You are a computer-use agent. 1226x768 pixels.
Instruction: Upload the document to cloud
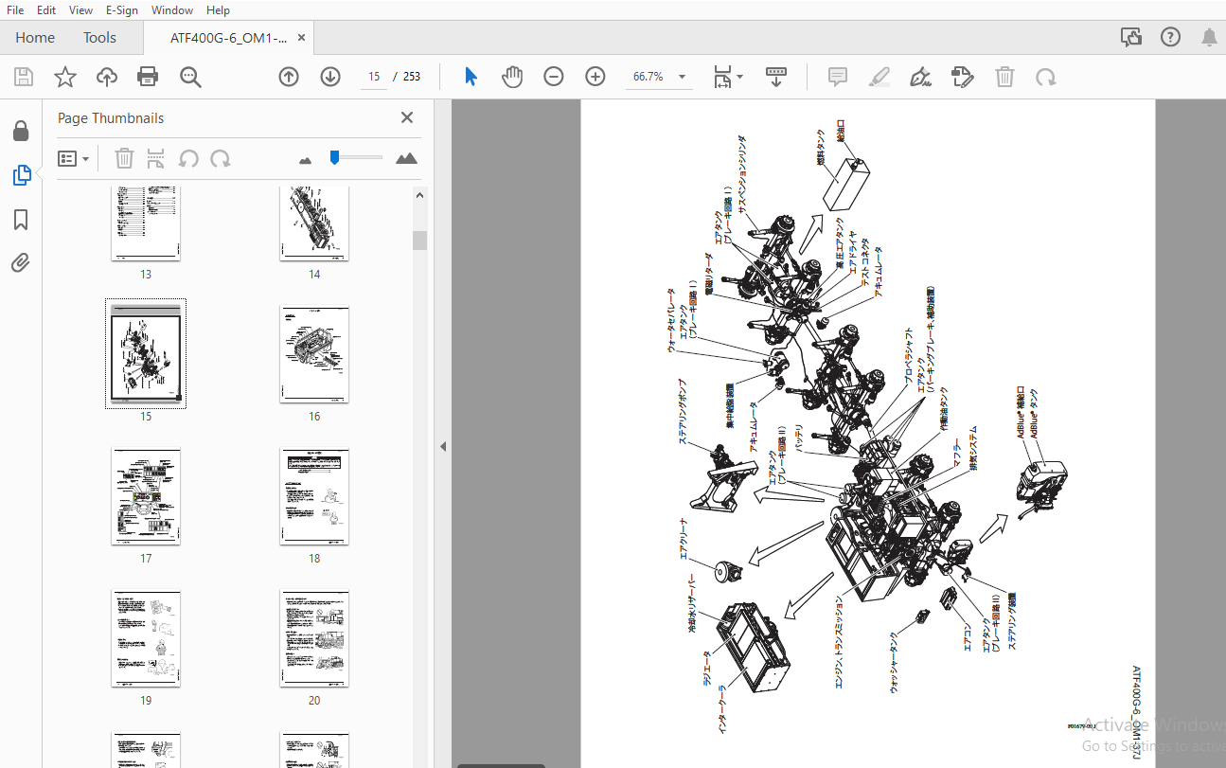click(107, 77)
